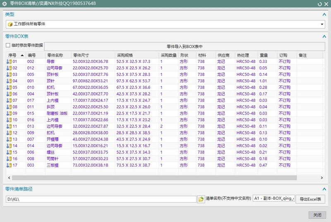This screenshot has height=222, width=331.
Task: Select size cell 97.00X62.00X53.21
Action: [x=90, y=81]
